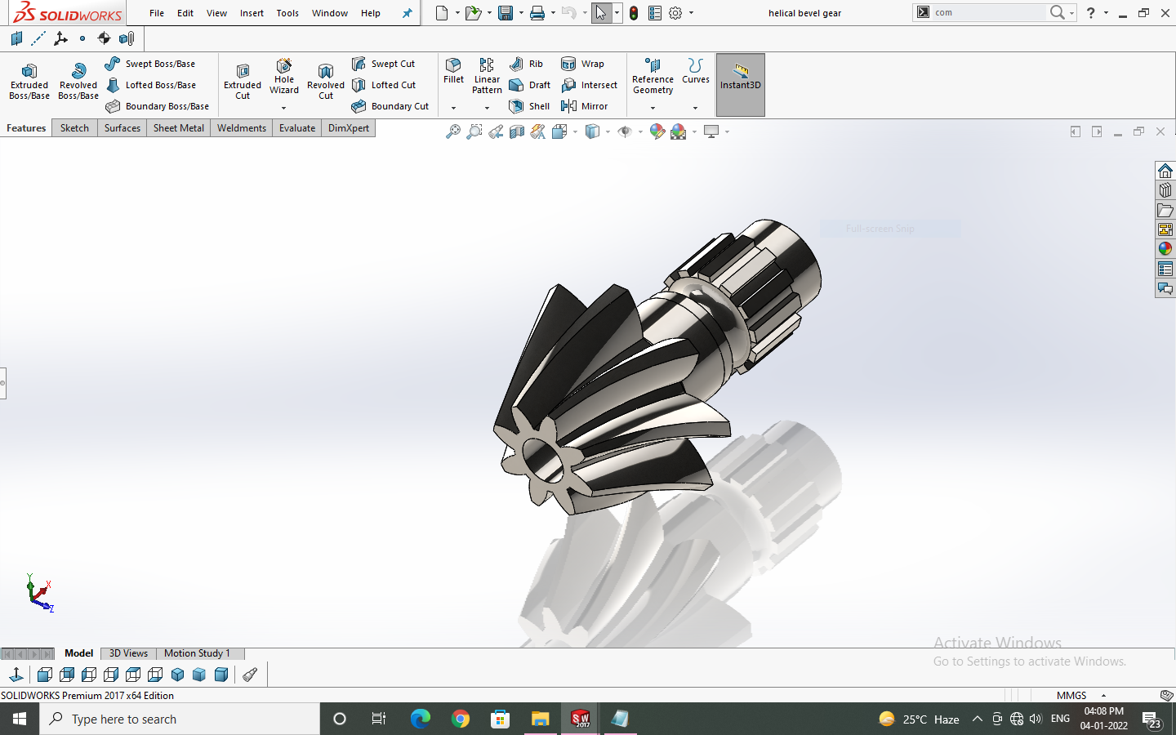Screen dimensions: 1176x735
Task: Click inside the command search field
Action: pyautogui.click(x=988, y=12)
